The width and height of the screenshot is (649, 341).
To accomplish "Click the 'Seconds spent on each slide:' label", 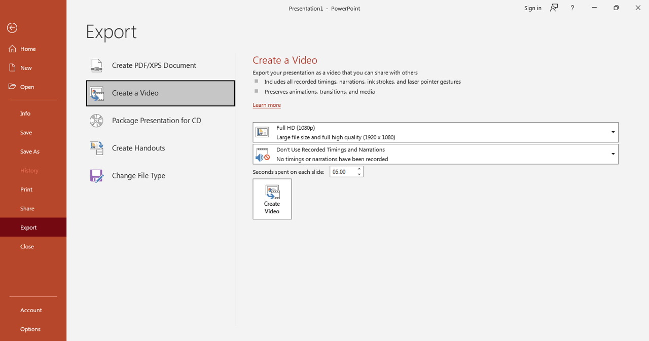I will click(x=289, y=172).
